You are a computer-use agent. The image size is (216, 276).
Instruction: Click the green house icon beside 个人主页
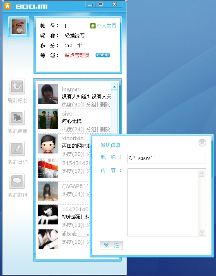pos(93,26)
